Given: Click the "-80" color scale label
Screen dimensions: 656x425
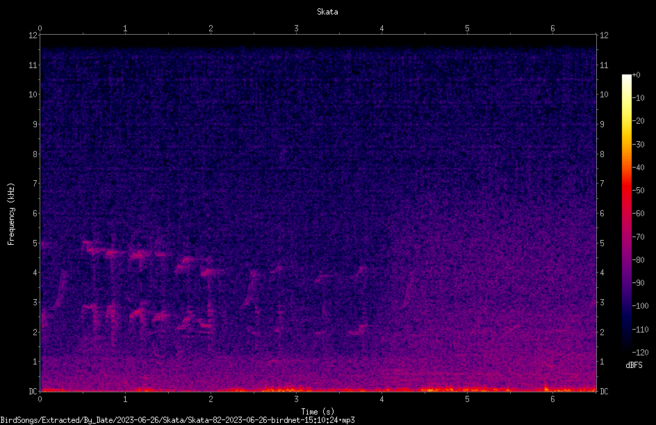Looking at the screenshot, I should pos(638,260).
